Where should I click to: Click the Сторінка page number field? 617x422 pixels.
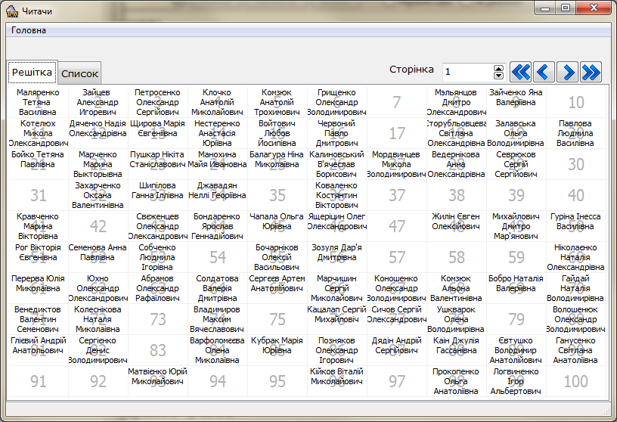pos(467,72)
